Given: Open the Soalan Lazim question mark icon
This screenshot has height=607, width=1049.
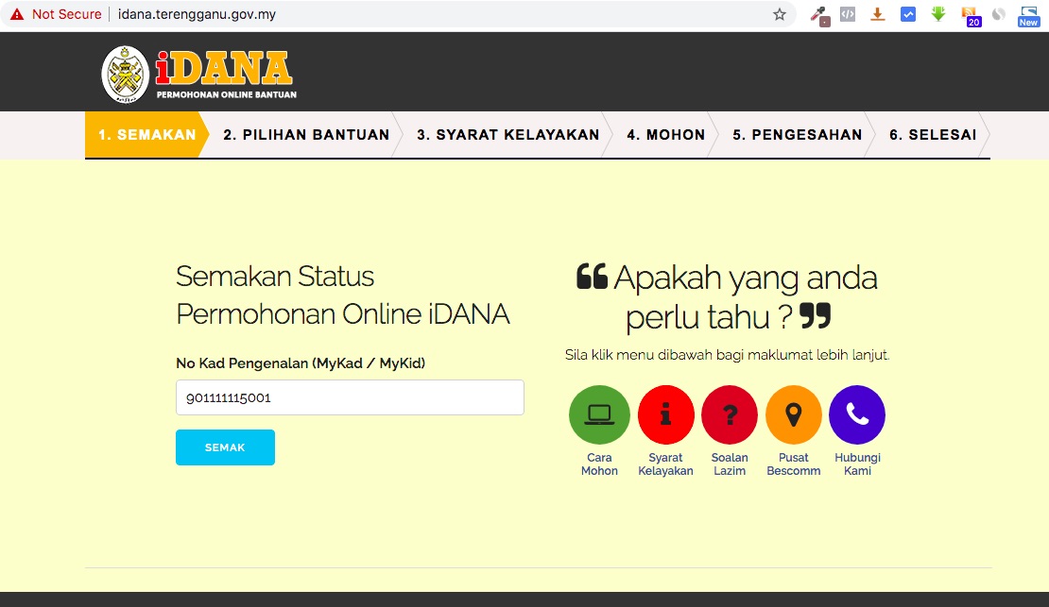Looking at the screenshot, I should click(x=730, y=414).
